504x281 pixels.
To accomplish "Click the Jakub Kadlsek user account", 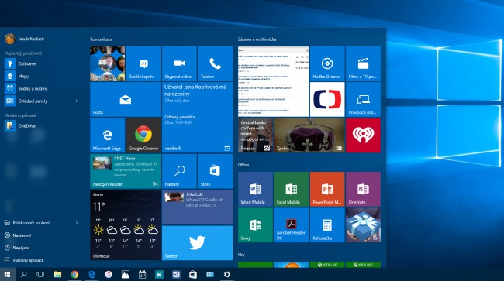I will 25,39.
